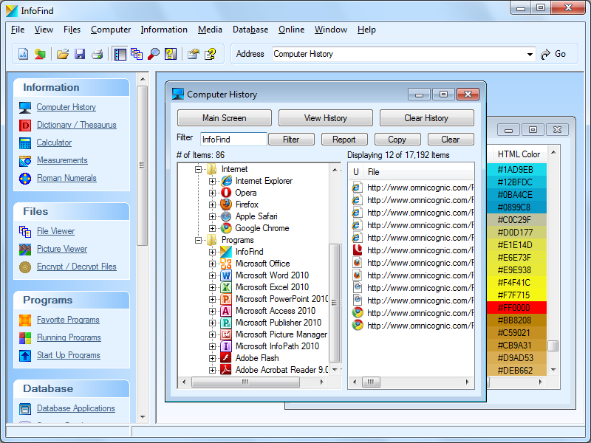This screenshot has width=591, height=443.
Task: Click the save floppy disk toolbar icon
Action: pyautogui.click(x=80, y=54)
